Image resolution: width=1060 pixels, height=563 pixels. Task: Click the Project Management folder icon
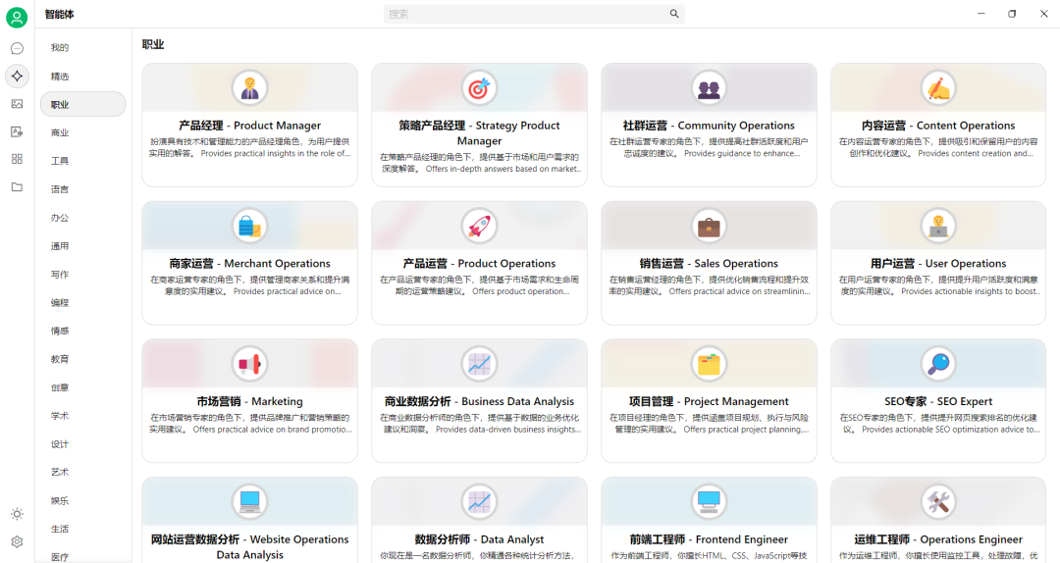tap(709, 364)
